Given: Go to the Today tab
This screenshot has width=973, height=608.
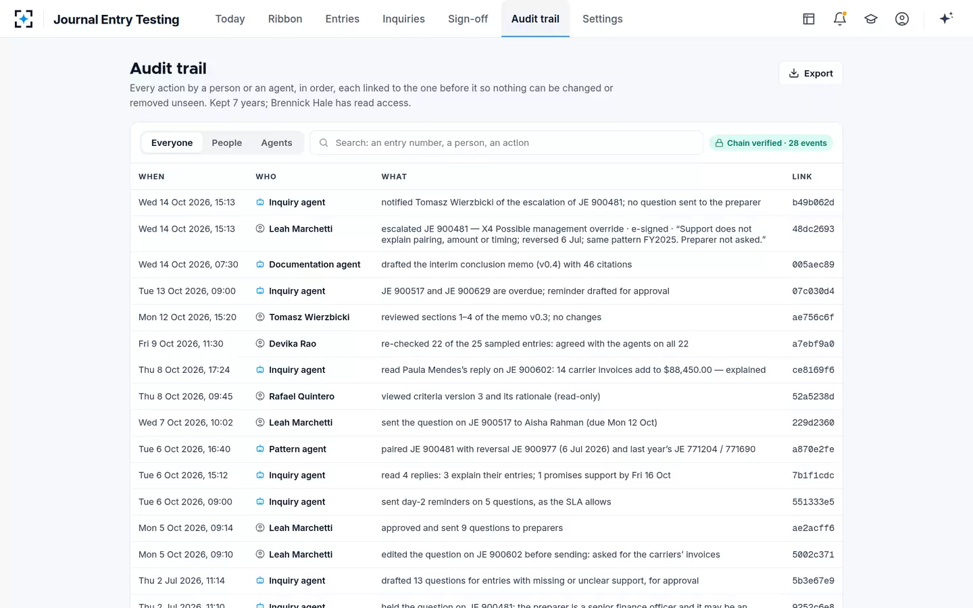Looking at the screenshot, I should coord(230,19).
